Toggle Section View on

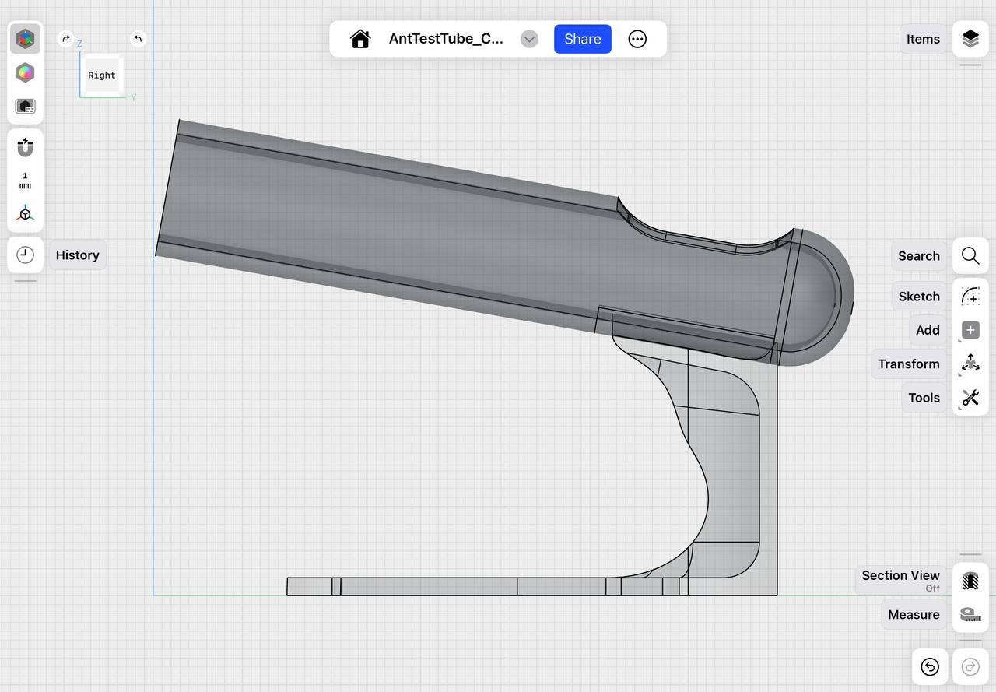(970, 581)
